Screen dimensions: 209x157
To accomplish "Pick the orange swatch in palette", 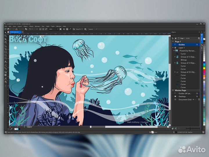I will [204, 76].
